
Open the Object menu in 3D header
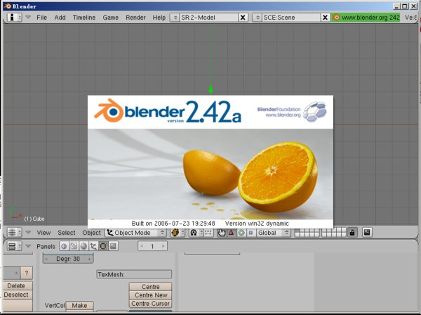click(x=91, y=233)
